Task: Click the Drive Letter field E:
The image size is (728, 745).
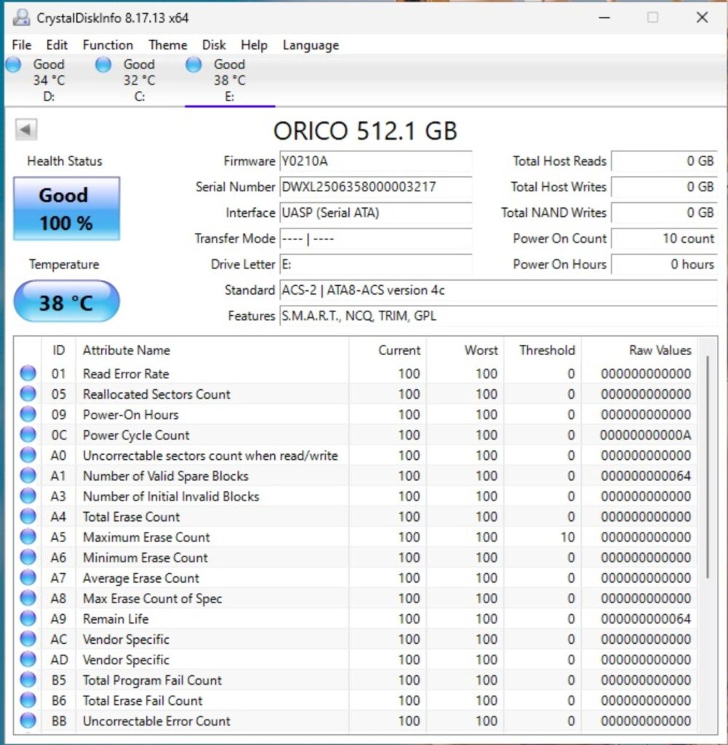Action: pyautogui.click(x=375, y=264)
